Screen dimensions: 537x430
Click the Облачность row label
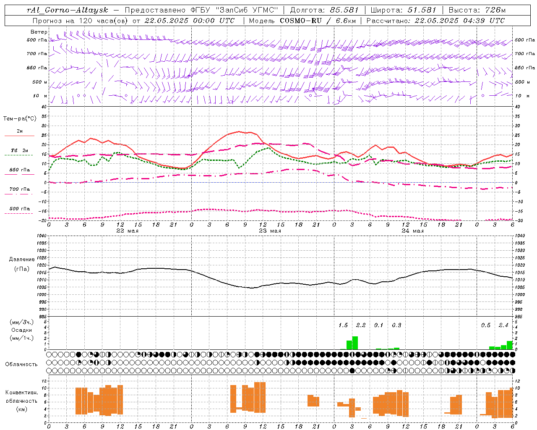21,364
